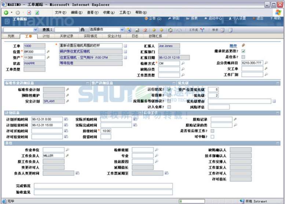This screenshot has height=204, width=285.
Task: Click the green circular change status icon
Action: pyautogui.click(x=170, y=30)
